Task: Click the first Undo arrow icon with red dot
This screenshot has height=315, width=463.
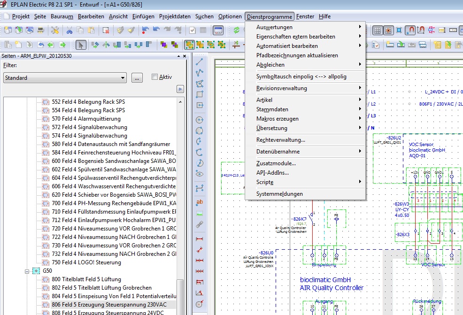Action: pos(145,30)
